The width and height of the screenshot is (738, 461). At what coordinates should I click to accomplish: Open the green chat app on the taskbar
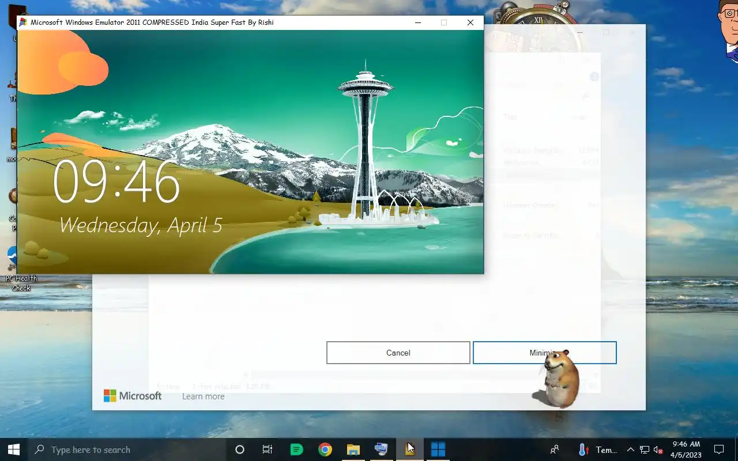(296, 449)
